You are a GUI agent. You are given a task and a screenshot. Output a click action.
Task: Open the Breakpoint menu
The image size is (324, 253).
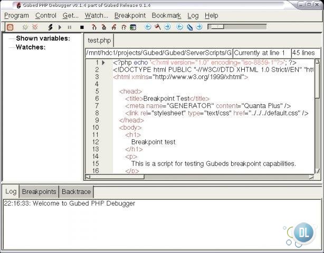coord(130,15)
